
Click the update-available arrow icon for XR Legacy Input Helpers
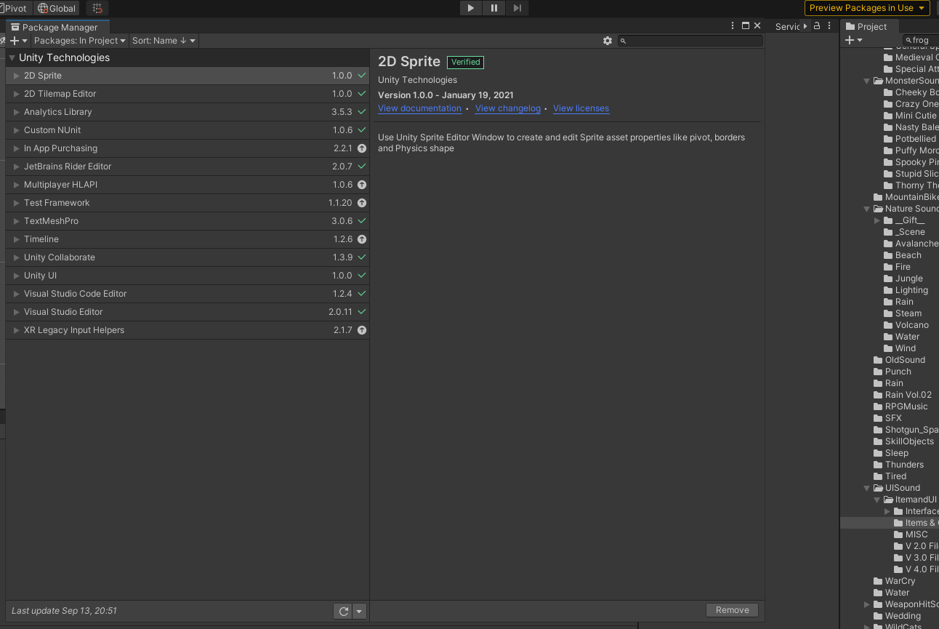pos(361,330)
